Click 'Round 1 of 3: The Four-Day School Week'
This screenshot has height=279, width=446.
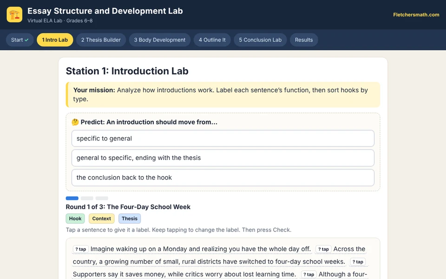coord(128,207)
